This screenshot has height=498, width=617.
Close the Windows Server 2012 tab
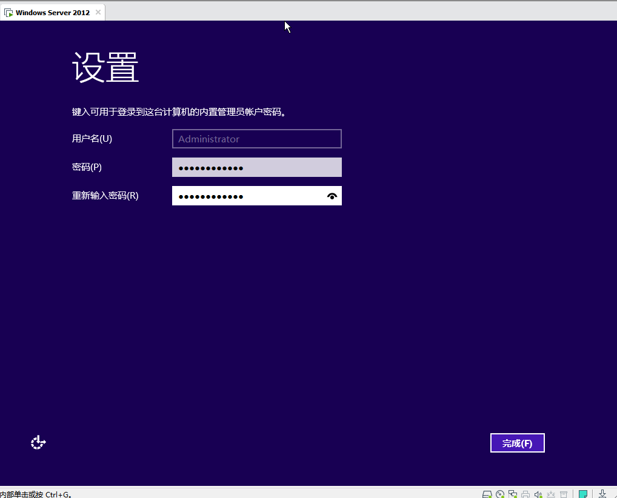98,13
